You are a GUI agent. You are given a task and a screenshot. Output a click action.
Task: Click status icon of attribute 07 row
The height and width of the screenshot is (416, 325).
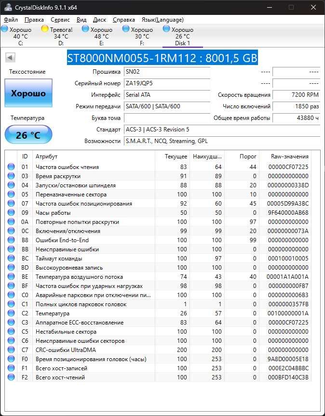coord(11,204)
